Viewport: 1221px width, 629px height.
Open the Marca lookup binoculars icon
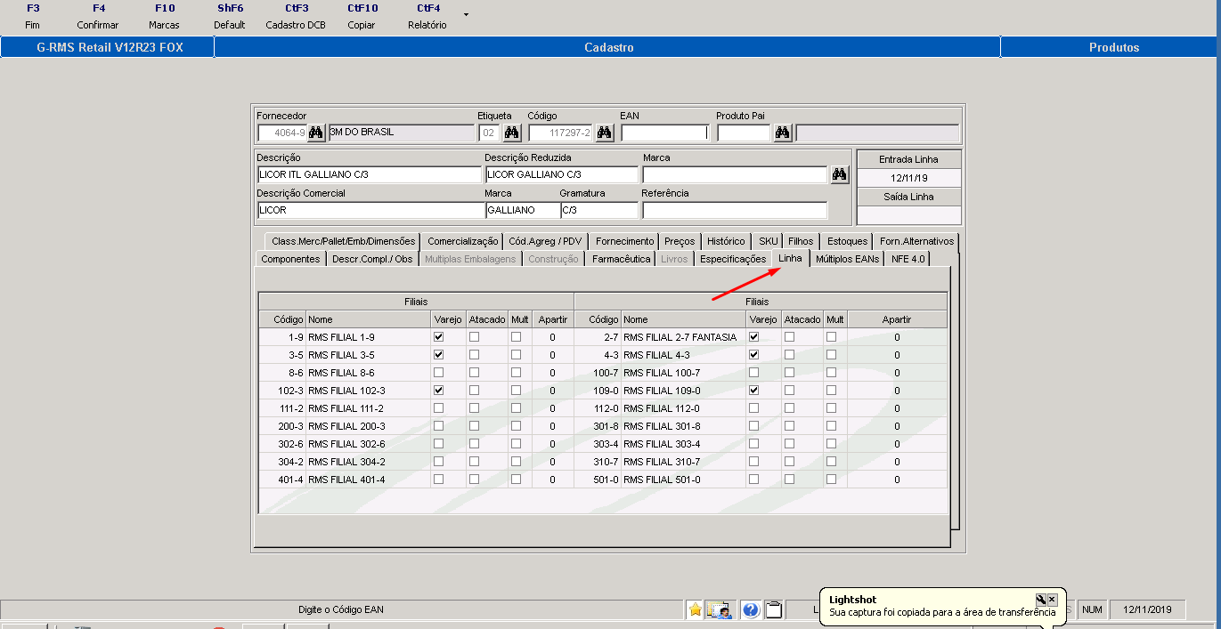point(839,174)
